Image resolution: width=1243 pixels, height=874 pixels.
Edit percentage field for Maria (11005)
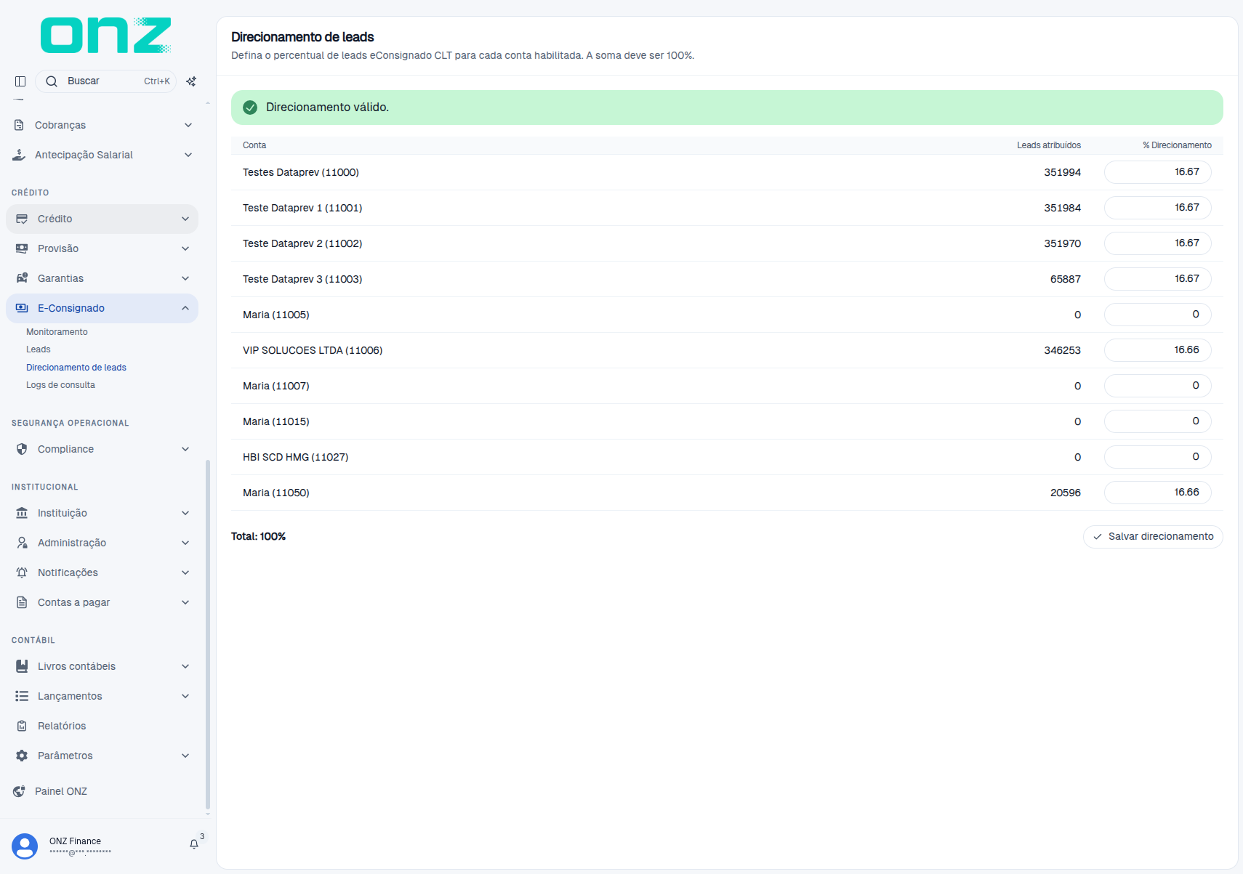1158,315
